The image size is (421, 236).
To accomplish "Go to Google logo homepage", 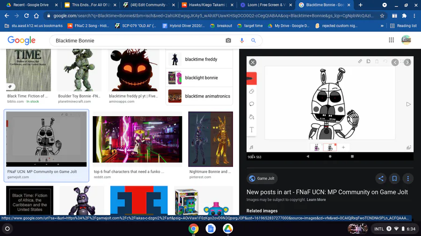I will 22,41.
